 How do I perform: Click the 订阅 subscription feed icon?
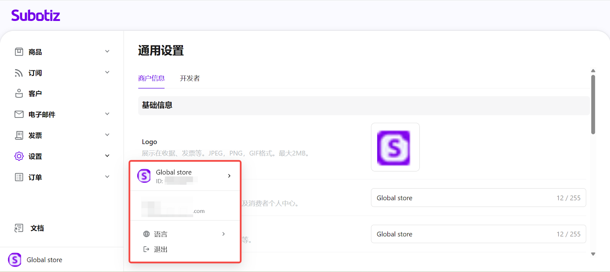click(19, 73)
